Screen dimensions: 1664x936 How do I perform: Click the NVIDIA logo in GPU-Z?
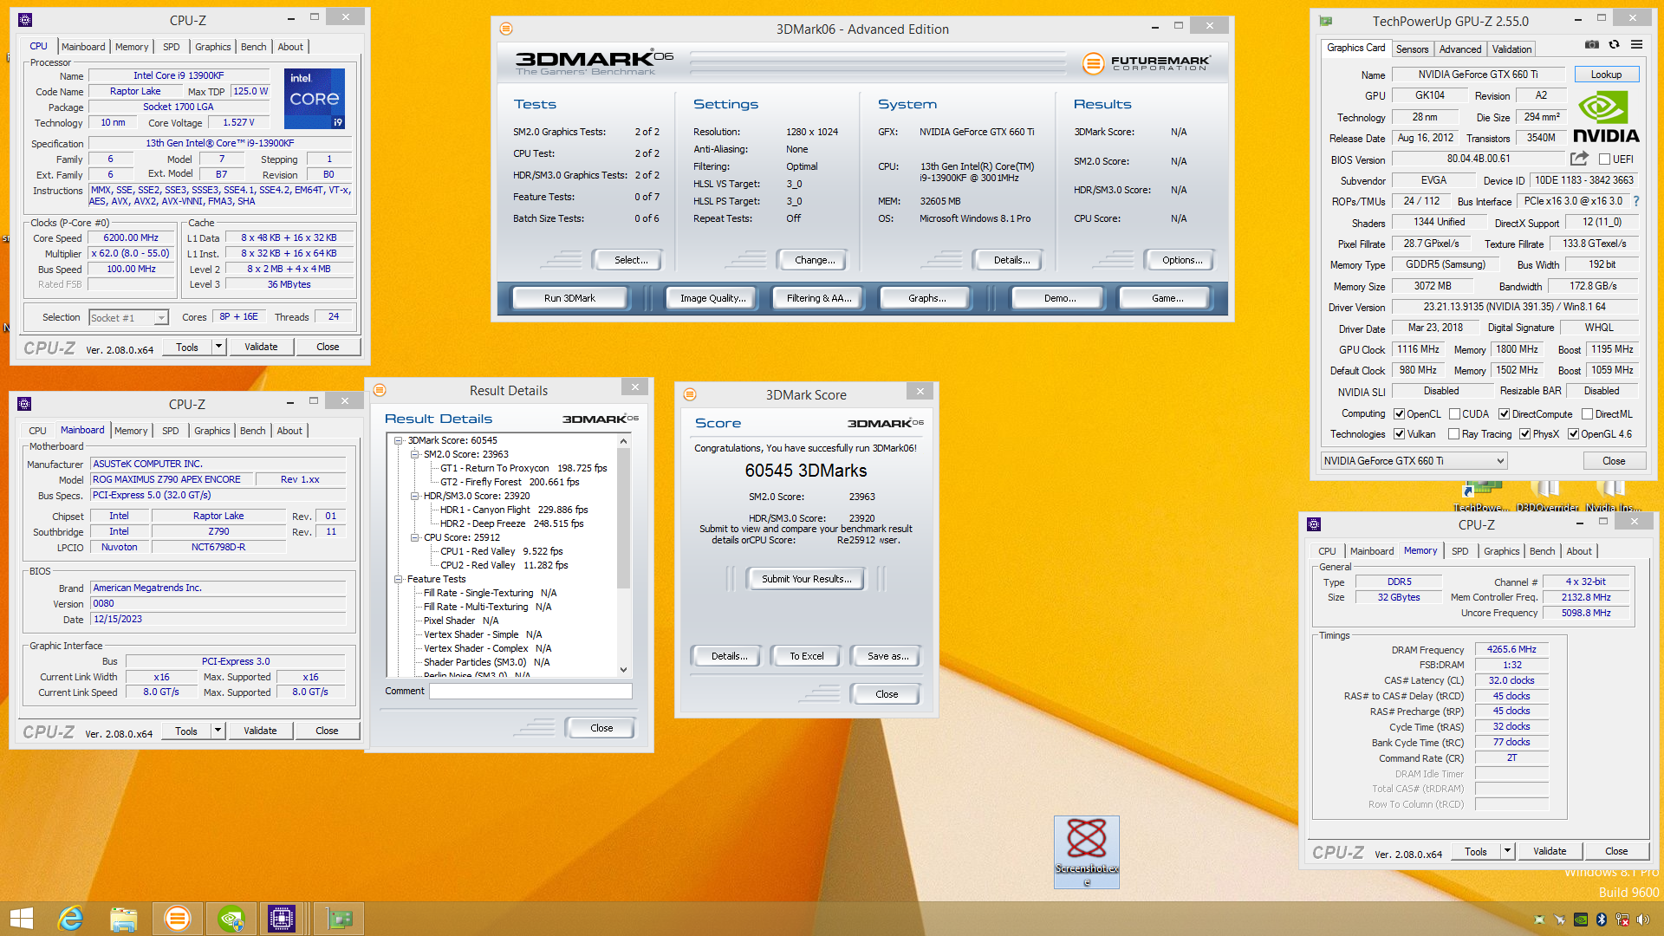(1606, 117)
